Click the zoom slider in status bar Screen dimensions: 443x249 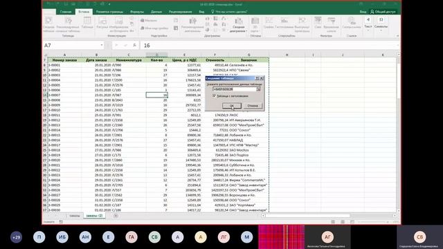(373, 222)
